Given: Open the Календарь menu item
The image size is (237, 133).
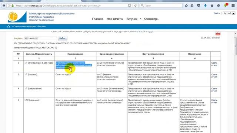Looking at the screenshot, I should [151, 19].
